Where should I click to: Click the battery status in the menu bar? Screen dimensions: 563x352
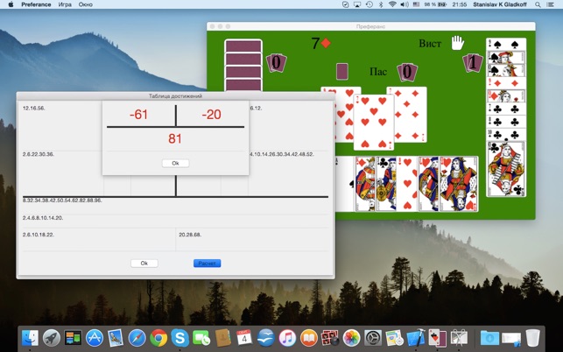click(435, 4)
